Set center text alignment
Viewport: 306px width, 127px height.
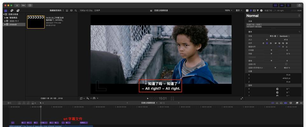pos(267,43)
